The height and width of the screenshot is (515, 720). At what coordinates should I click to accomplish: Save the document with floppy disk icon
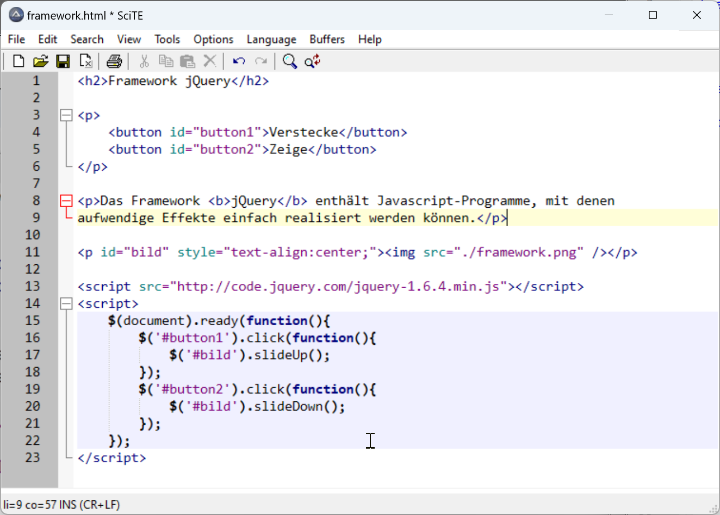point(63,61)
